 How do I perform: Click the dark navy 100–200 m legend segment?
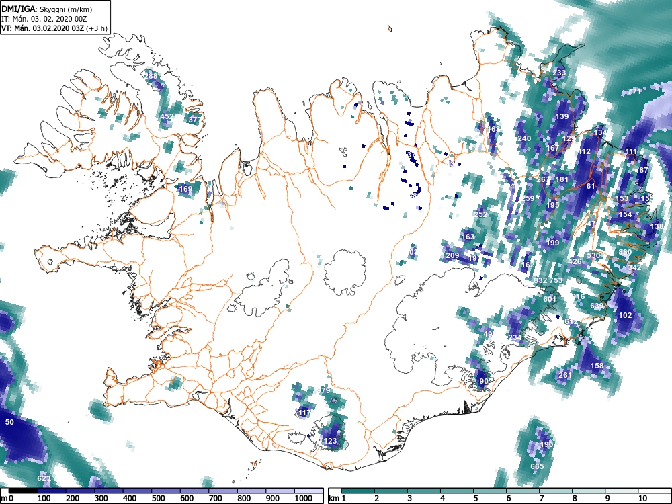click(x=52, y=491)
